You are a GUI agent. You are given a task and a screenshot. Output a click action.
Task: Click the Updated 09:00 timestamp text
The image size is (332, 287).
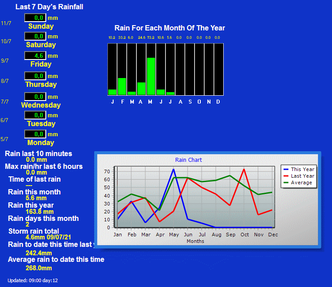pos(33,280)
